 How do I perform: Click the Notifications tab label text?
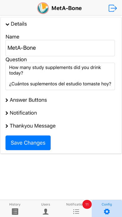point(75,204)
